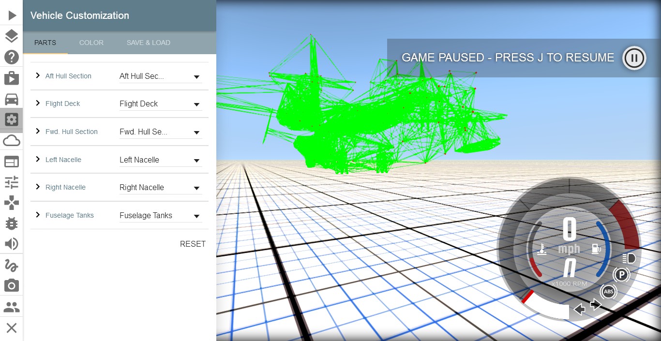Click the mph speed readout

click(x=569, y=249)
